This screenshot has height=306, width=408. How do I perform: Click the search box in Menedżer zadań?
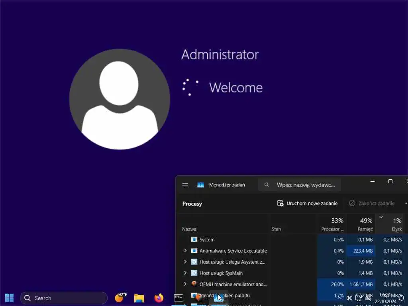click(300, 185)
